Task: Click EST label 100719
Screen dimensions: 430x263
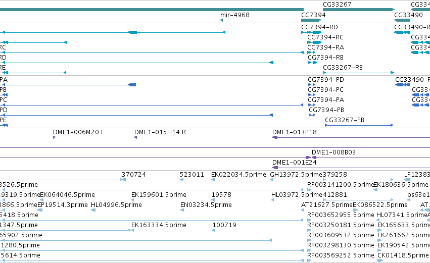Action: click(224, 226)
